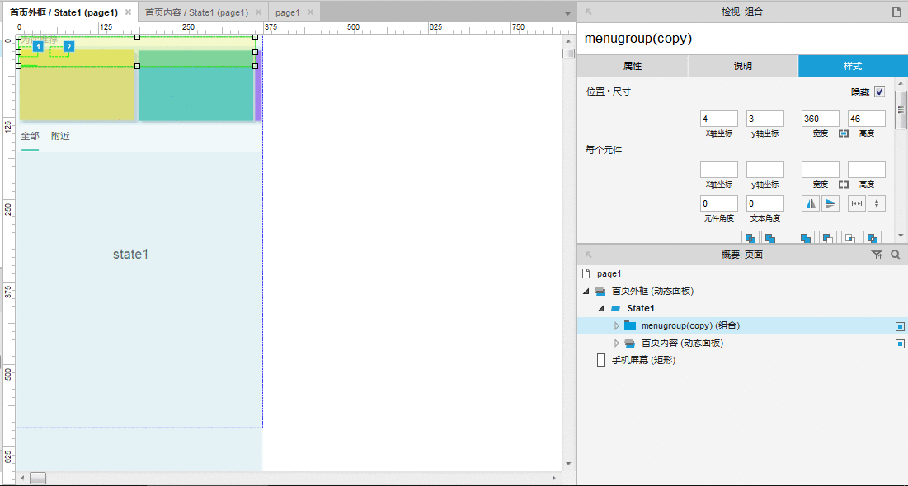
Task: Select 全部 tab on the canvas
Action: (31, 136)
